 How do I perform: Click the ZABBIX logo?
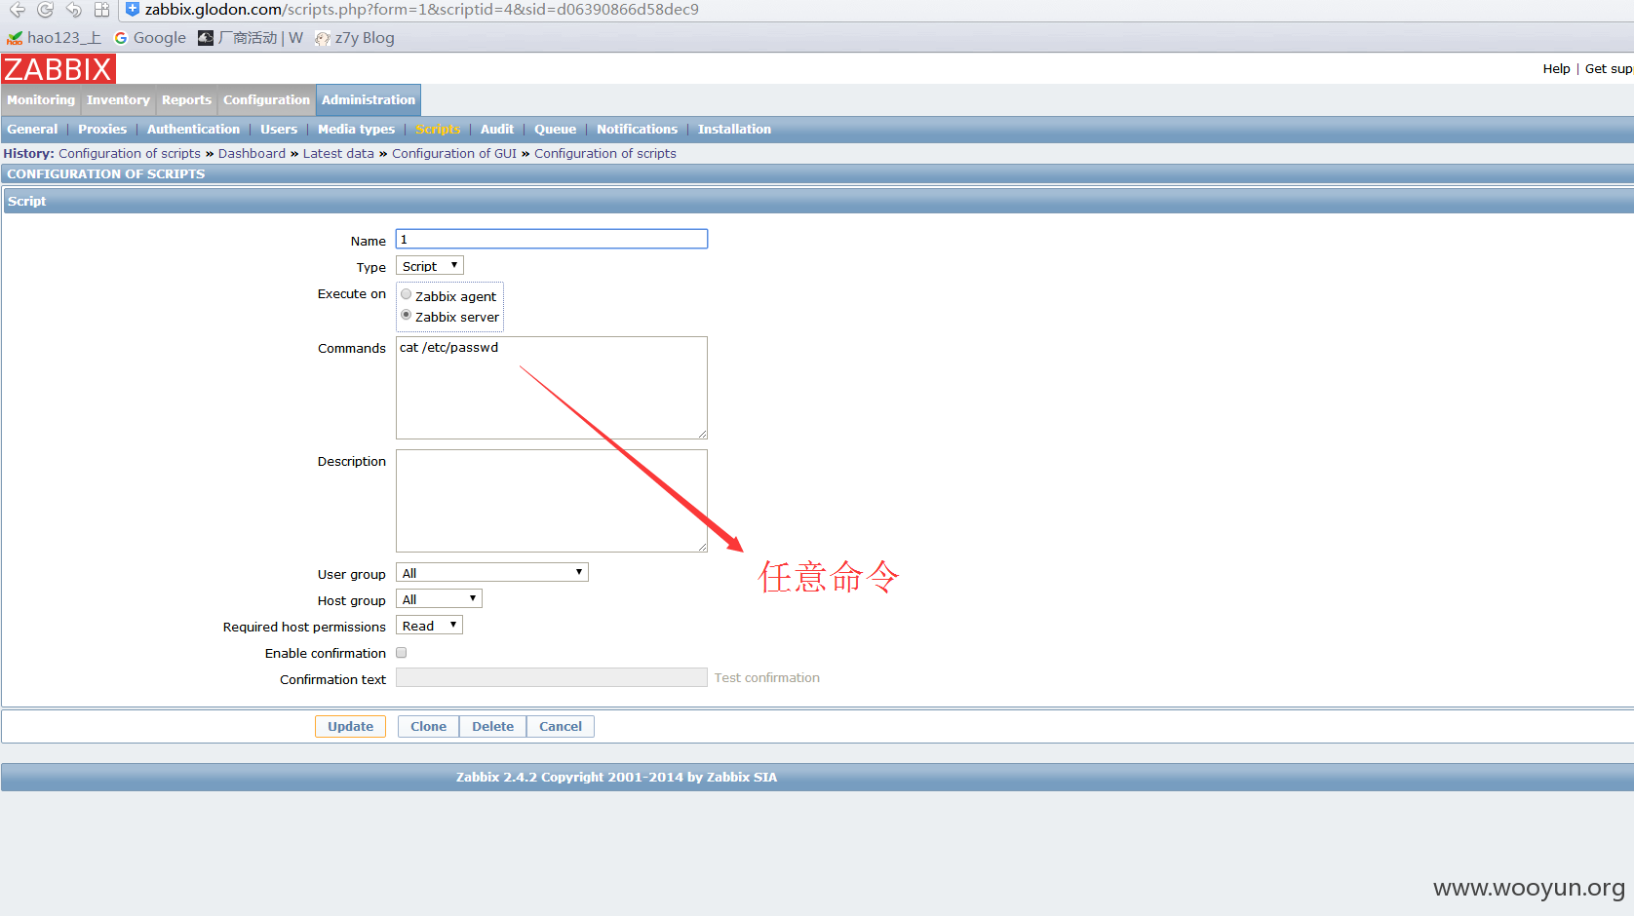[58, 69]
